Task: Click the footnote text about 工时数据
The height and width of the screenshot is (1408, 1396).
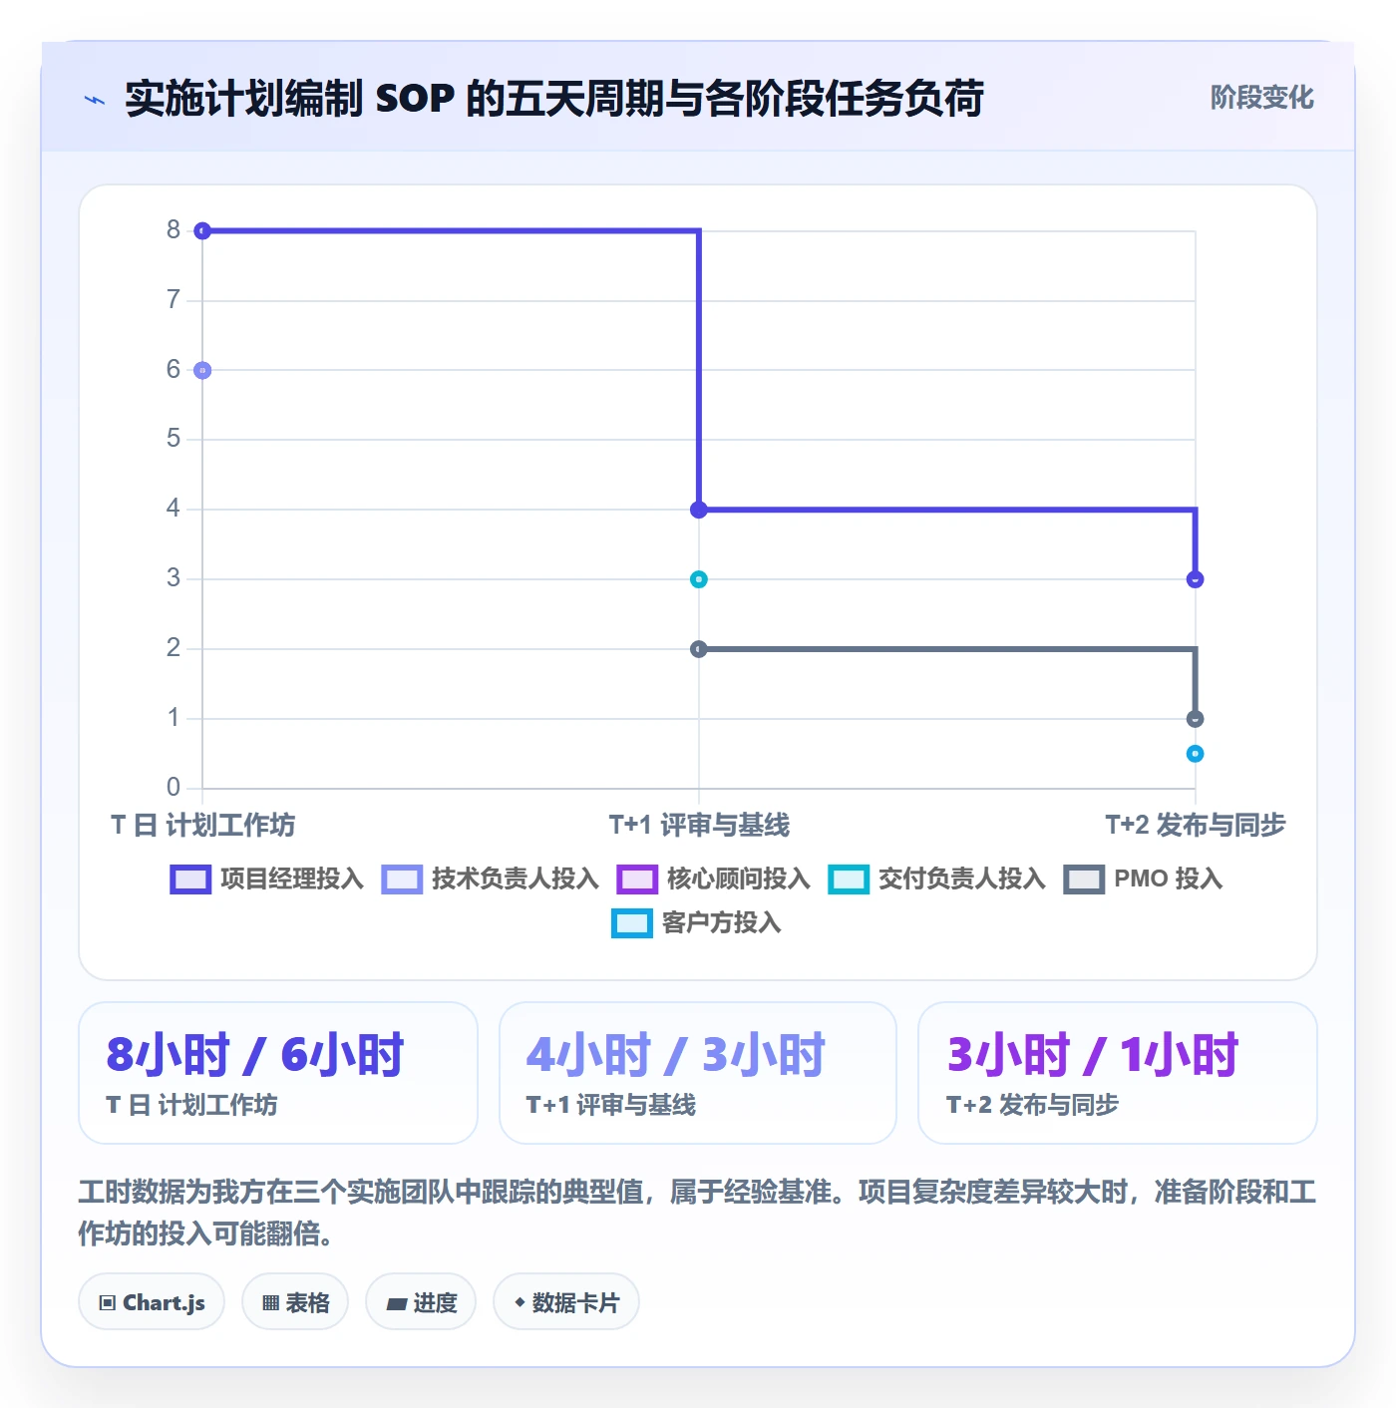Action: coord(698,1213)
